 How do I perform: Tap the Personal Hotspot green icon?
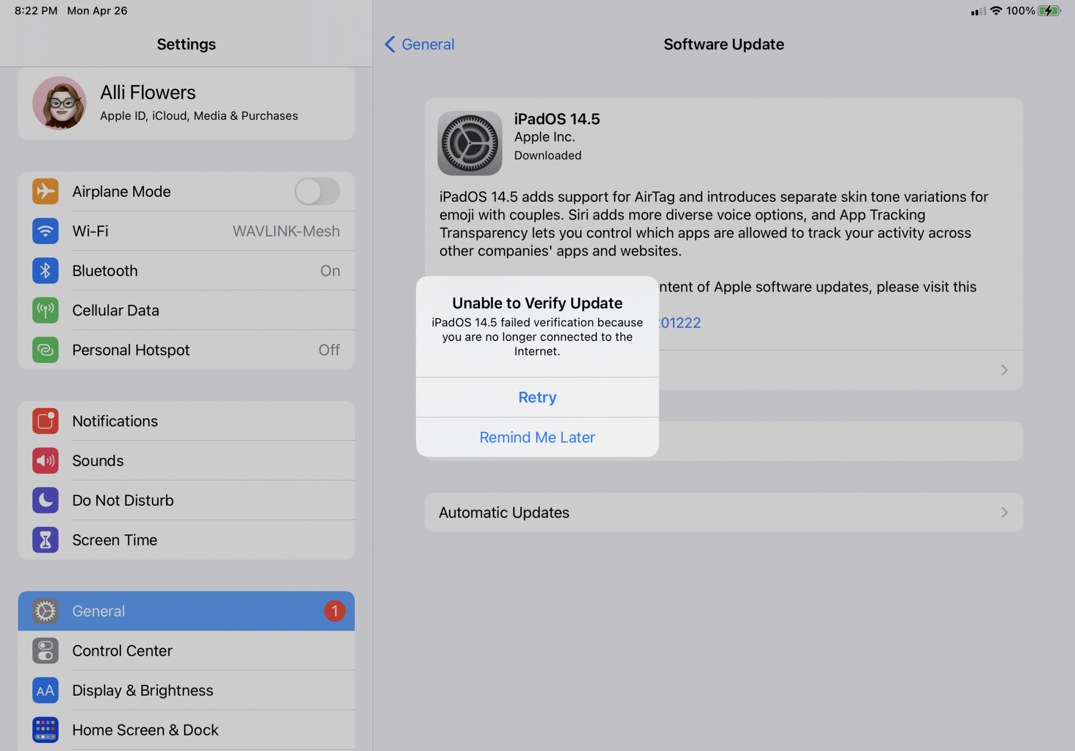[45, 350]
